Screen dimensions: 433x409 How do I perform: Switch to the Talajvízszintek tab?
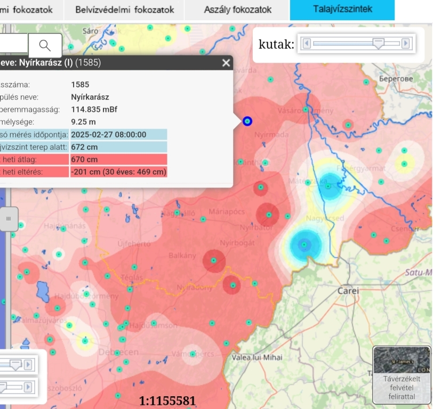coord(342,10)
